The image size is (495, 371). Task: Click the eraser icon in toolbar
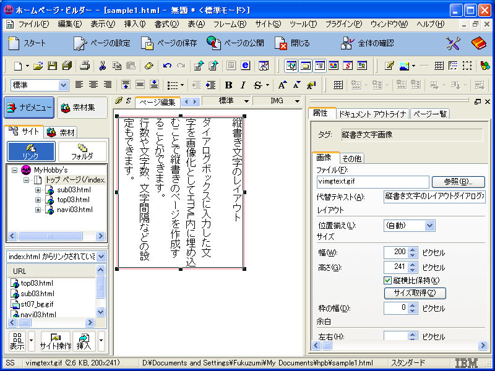(x=148, y=66)
